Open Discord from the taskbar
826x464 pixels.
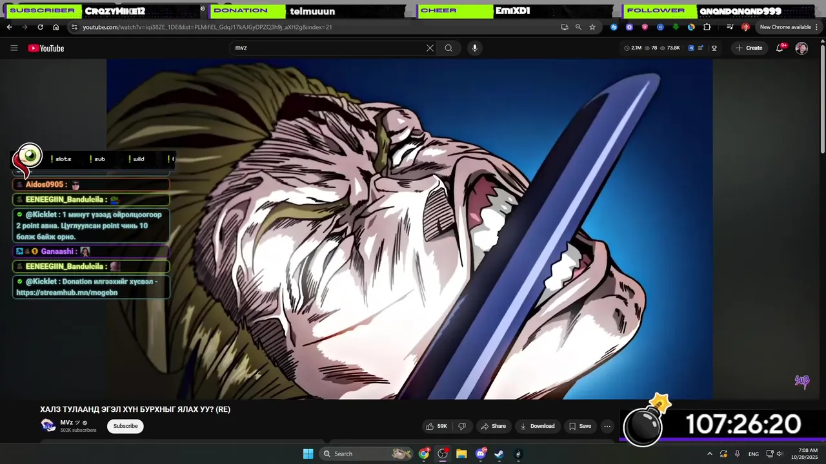(x=481, y=454)
